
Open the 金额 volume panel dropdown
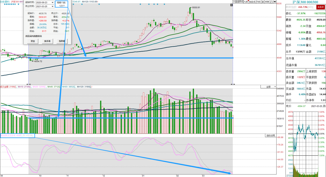point(269,87)
